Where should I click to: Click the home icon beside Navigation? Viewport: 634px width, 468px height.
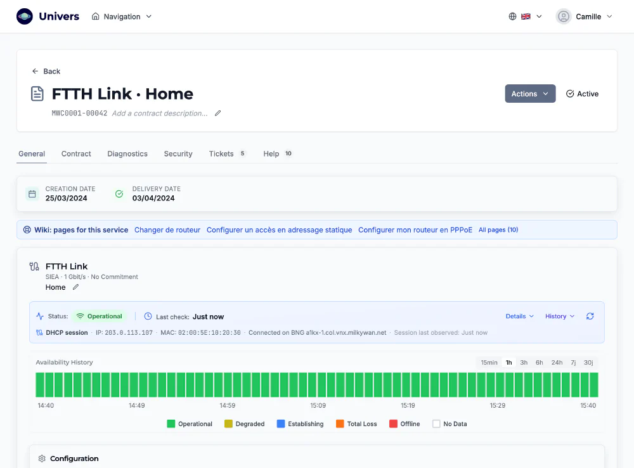pyautogui.click(x=96, y=16)
